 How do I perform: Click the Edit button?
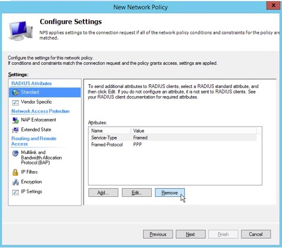coord(137,192)
